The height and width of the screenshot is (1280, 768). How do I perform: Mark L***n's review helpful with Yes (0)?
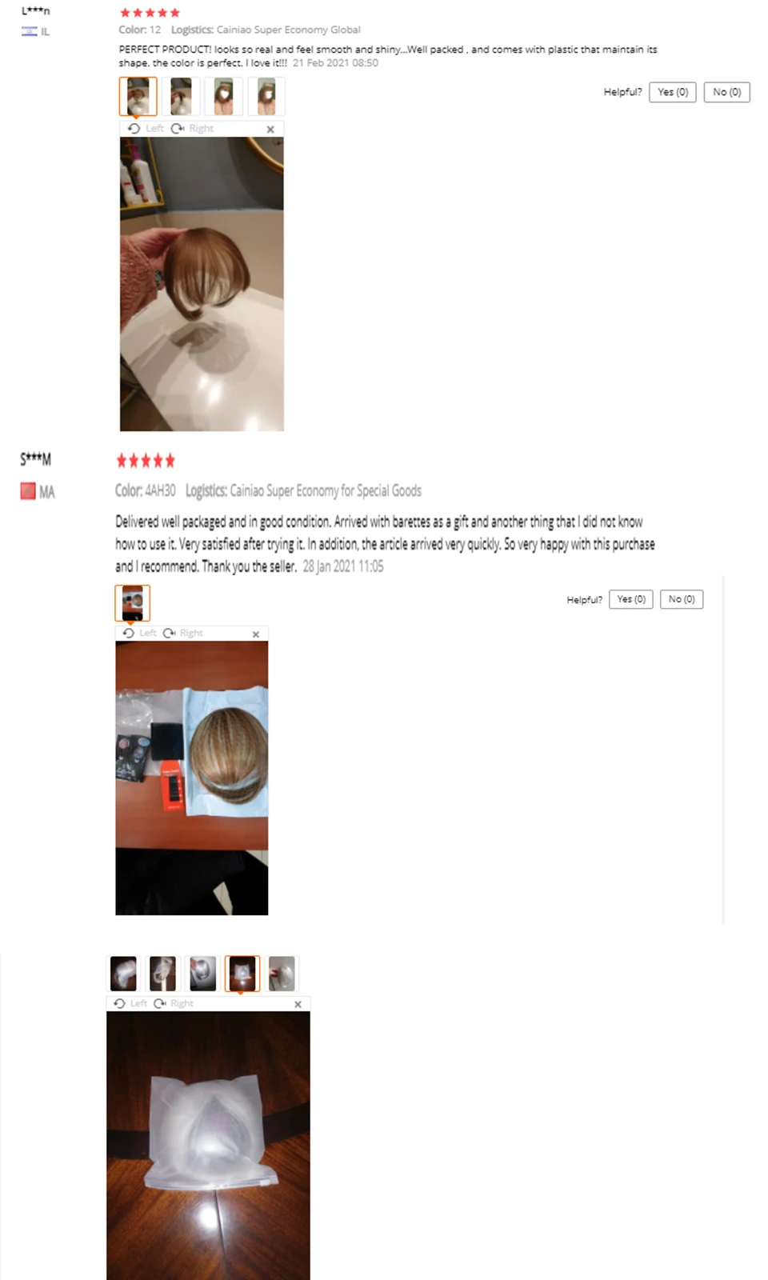(x=673, y=92)
